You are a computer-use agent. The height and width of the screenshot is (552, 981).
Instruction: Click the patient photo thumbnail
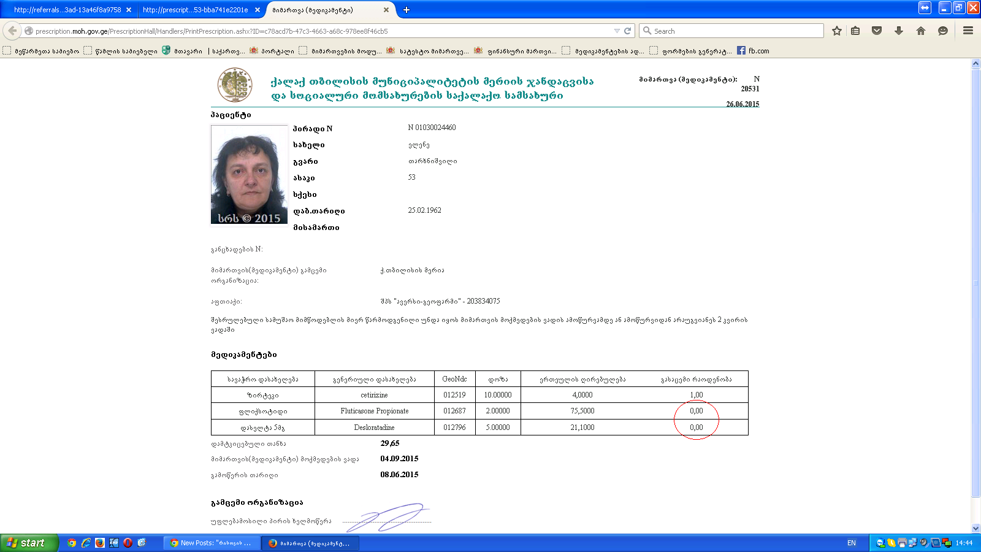point(249,175)
